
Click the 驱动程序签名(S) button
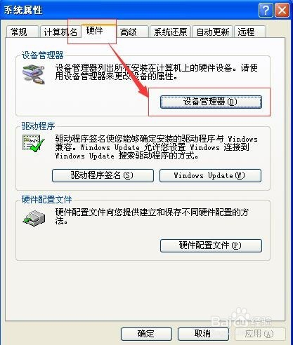click(103, 175)
